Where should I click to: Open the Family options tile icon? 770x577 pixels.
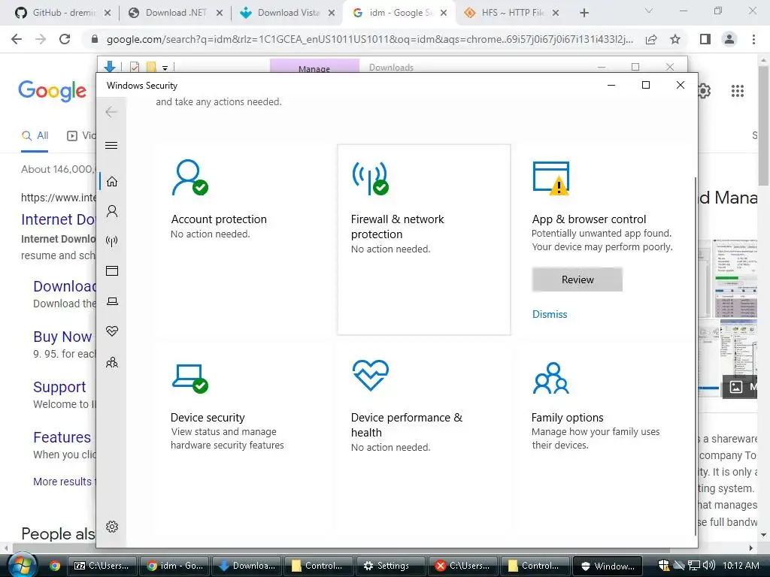(551, 379)
